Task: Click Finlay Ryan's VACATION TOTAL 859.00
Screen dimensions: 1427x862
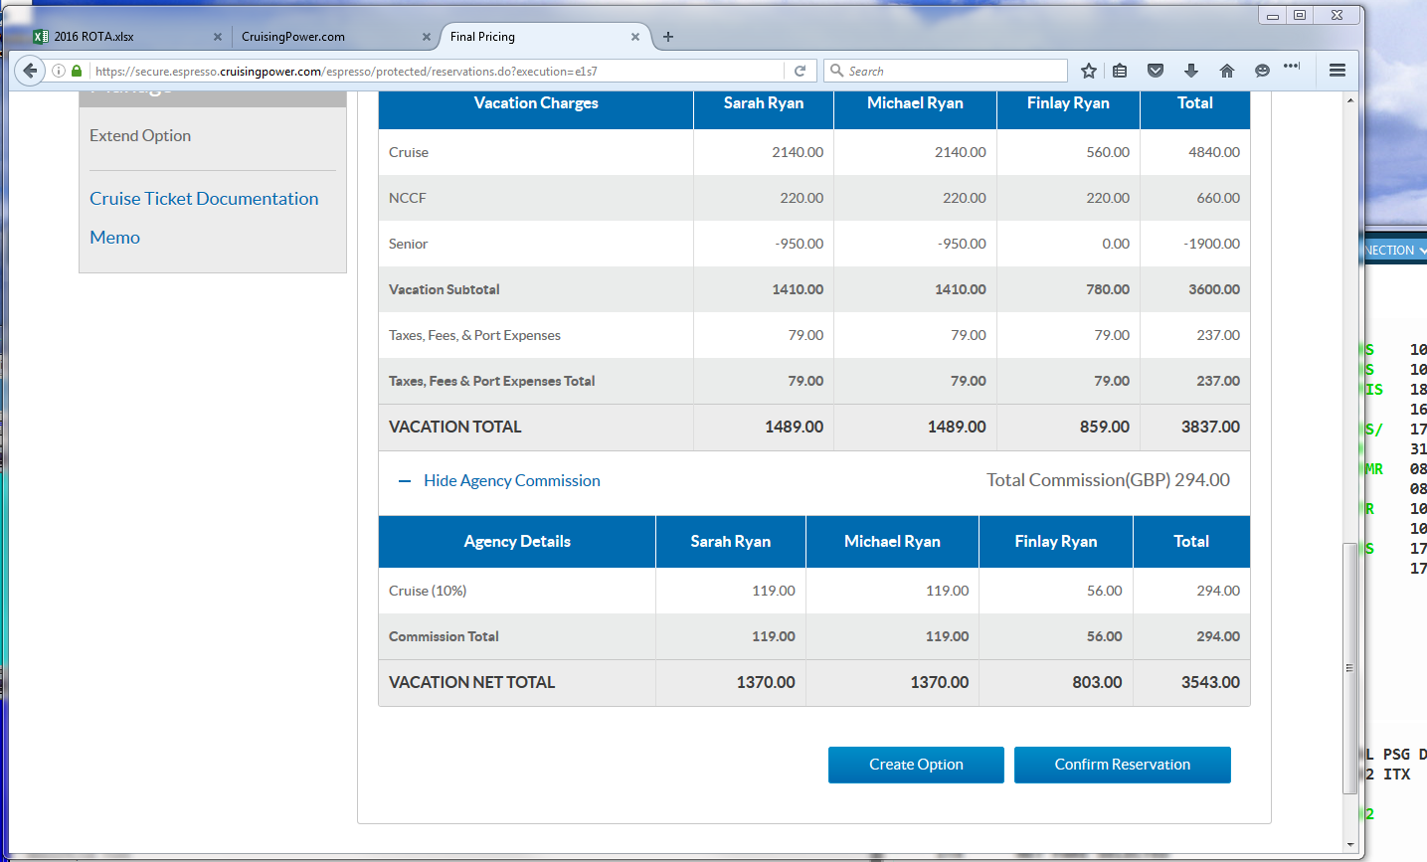Action: (1105, 428)
